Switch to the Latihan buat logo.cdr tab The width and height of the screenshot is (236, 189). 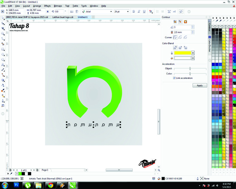(x=63, y=17)
